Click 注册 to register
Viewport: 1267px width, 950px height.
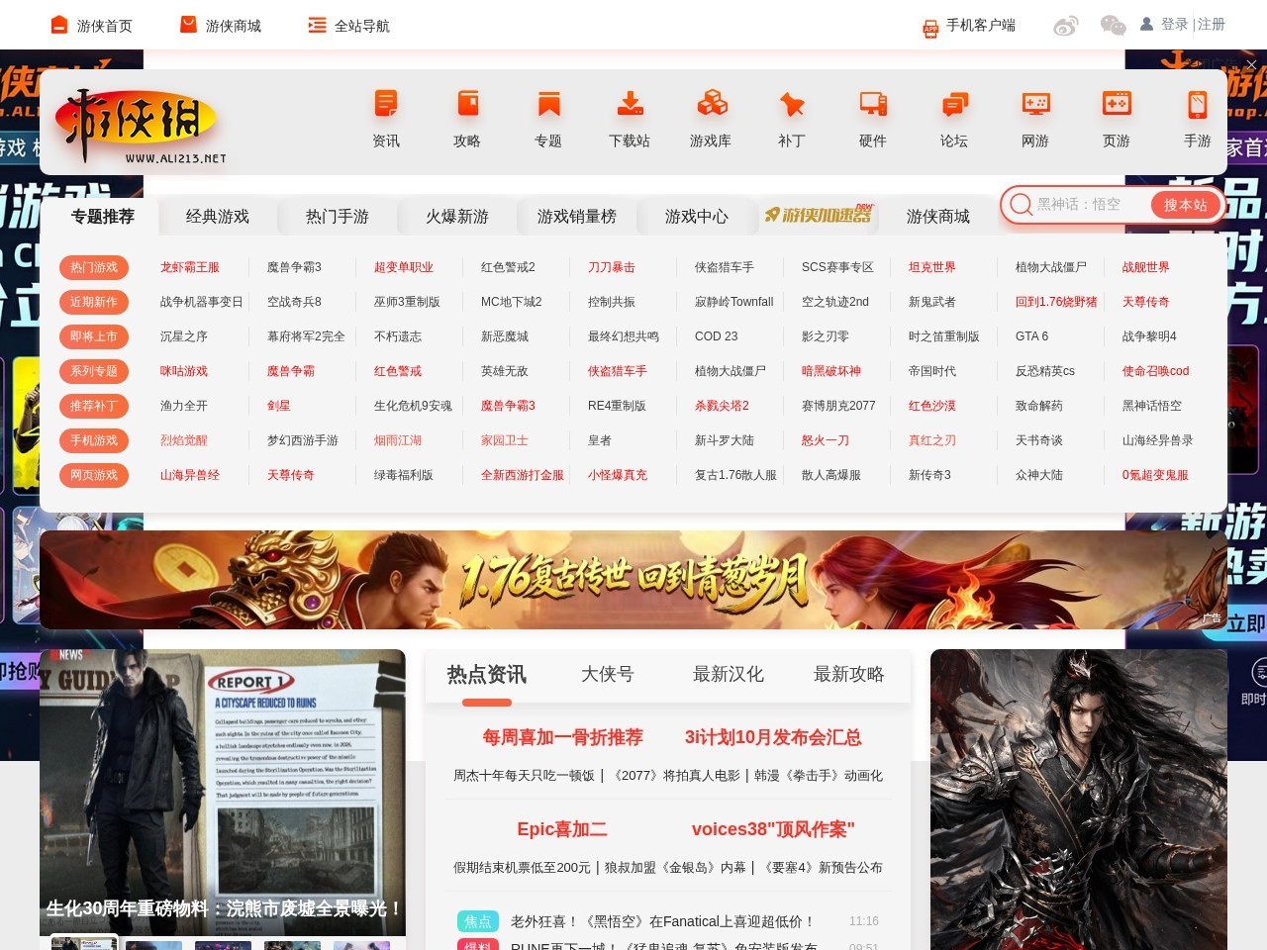point(1212,24)
